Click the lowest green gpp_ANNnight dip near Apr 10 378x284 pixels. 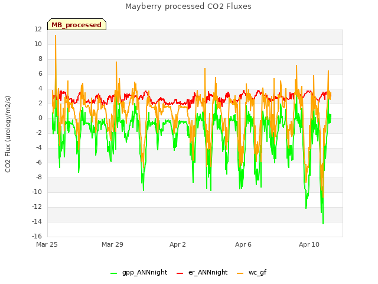tap(323, 224)
